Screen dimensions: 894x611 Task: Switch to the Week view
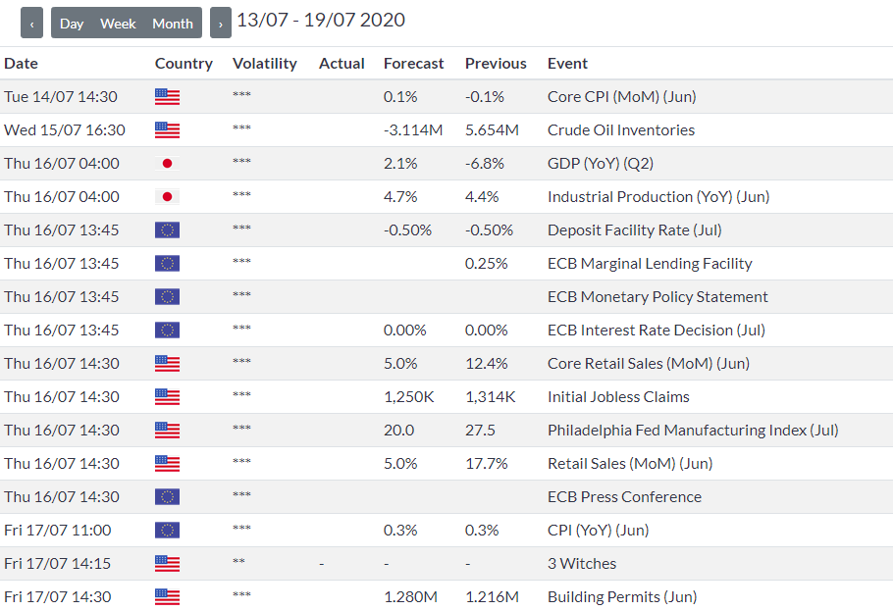point(118,23)
